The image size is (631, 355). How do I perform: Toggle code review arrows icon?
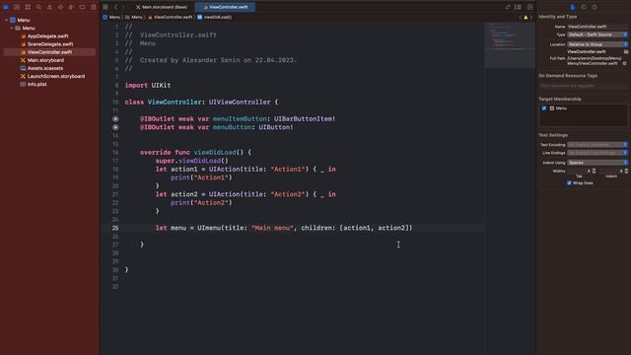pos(508,7)
